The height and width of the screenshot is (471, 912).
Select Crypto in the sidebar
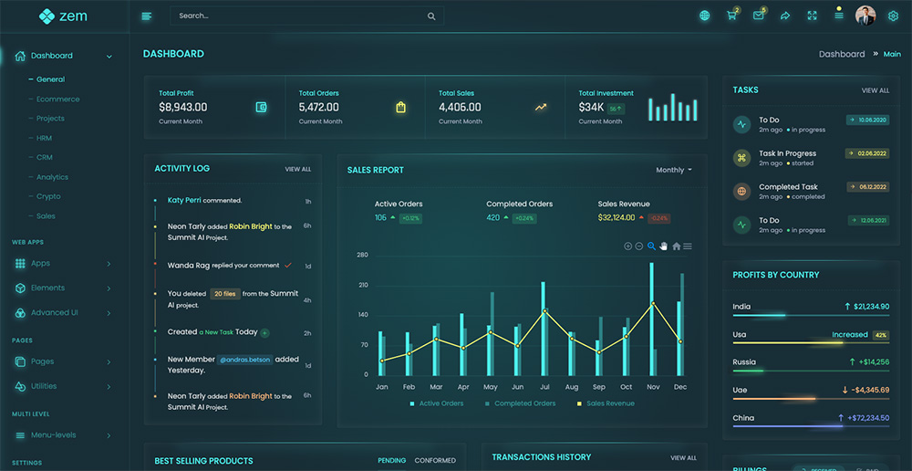[48, 196]
